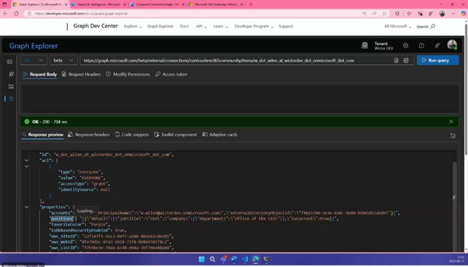Open the History clock icon in sidebar
This screenshot has width=468, height=267.
pos(11,99)
